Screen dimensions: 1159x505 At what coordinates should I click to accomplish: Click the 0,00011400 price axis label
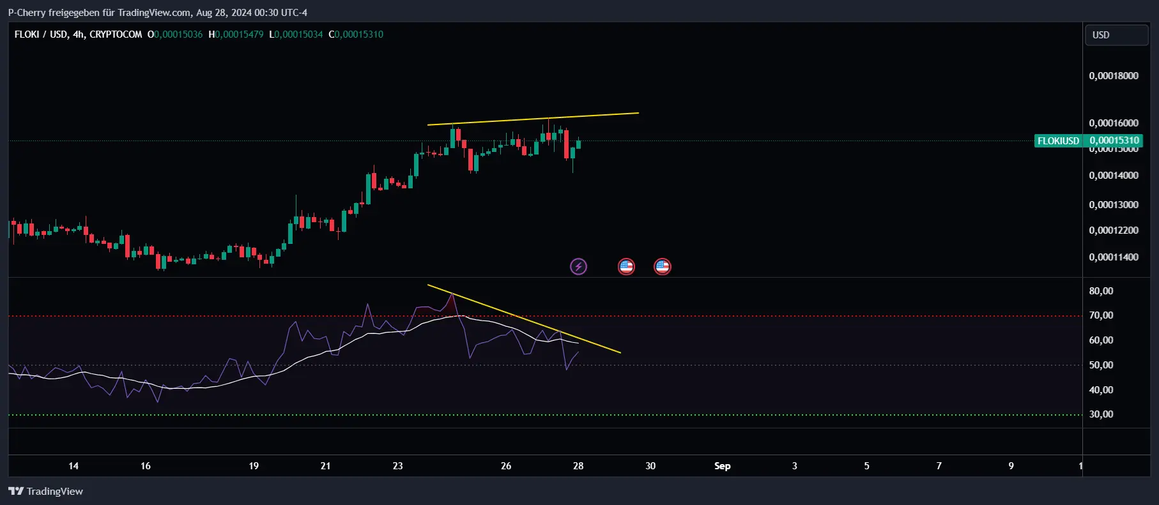pos(1114,257)
